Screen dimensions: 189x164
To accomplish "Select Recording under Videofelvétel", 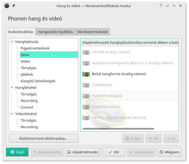I will 29,127.
